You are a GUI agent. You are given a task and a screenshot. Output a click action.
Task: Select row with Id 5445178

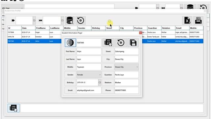105,37
